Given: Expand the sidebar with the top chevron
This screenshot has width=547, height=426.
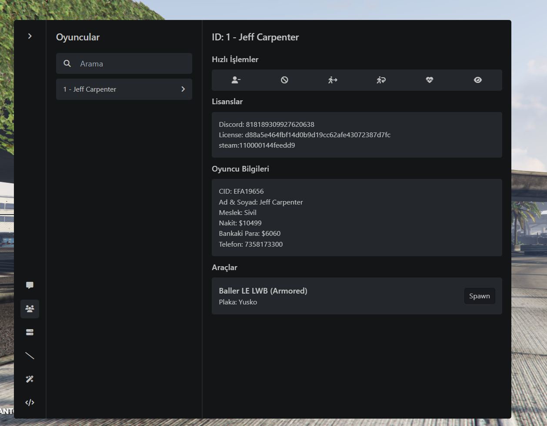Looking at the screenshot, I should tap(30, 36).
